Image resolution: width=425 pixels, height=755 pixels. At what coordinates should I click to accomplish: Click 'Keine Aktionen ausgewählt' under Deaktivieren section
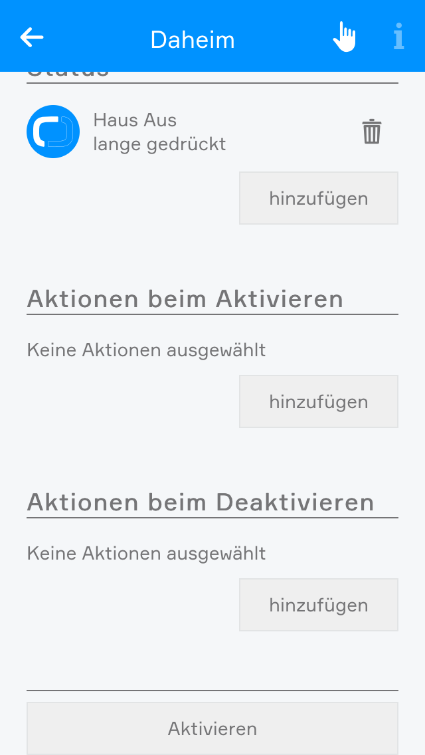[x=146, y=553]
